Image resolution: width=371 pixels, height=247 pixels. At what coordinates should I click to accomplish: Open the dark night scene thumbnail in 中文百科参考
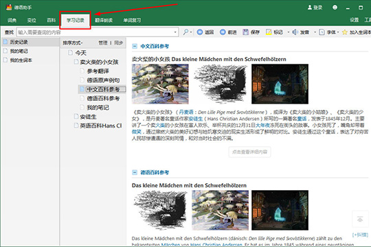(x=280, y=84)
